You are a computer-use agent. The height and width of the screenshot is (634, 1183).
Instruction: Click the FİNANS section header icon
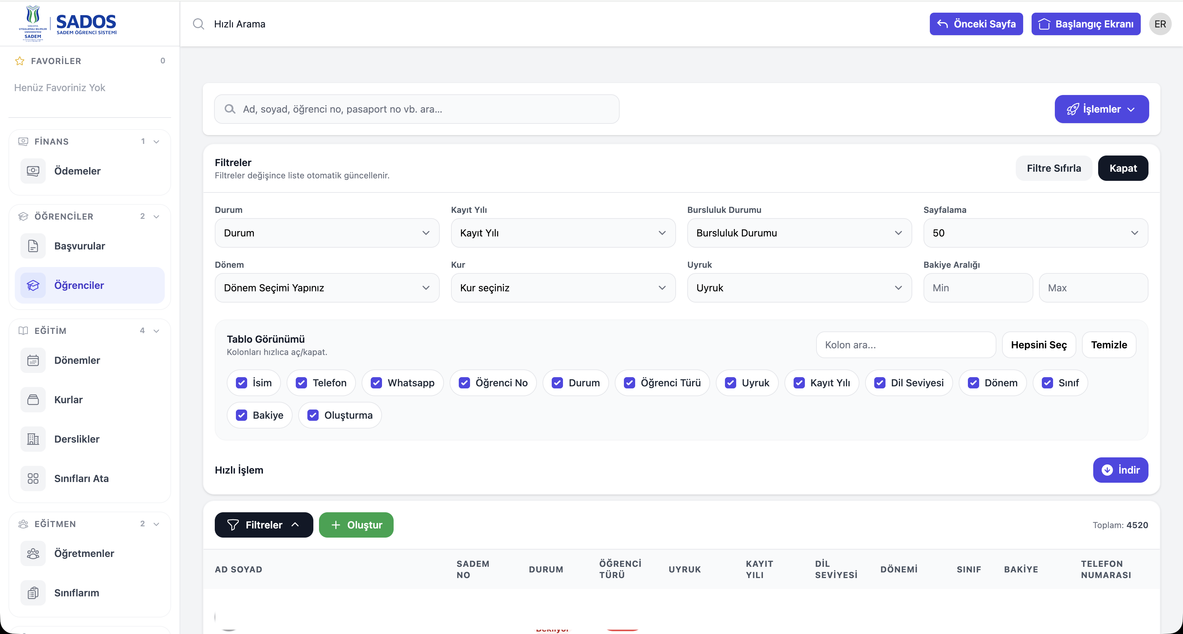click(x=23, y=141)
